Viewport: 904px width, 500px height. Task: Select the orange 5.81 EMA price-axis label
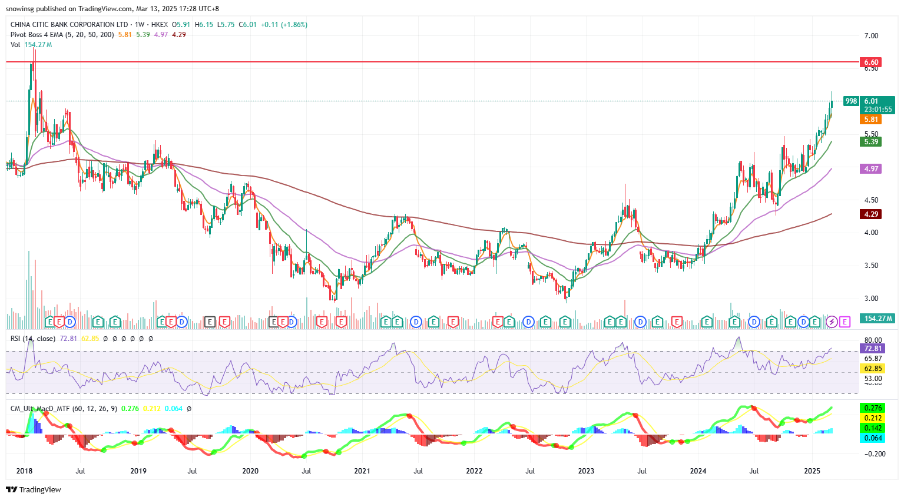point(870,119)
